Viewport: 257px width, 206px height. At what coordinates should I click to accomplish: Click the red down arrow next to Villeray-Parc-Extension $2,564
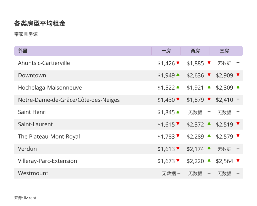238,161
